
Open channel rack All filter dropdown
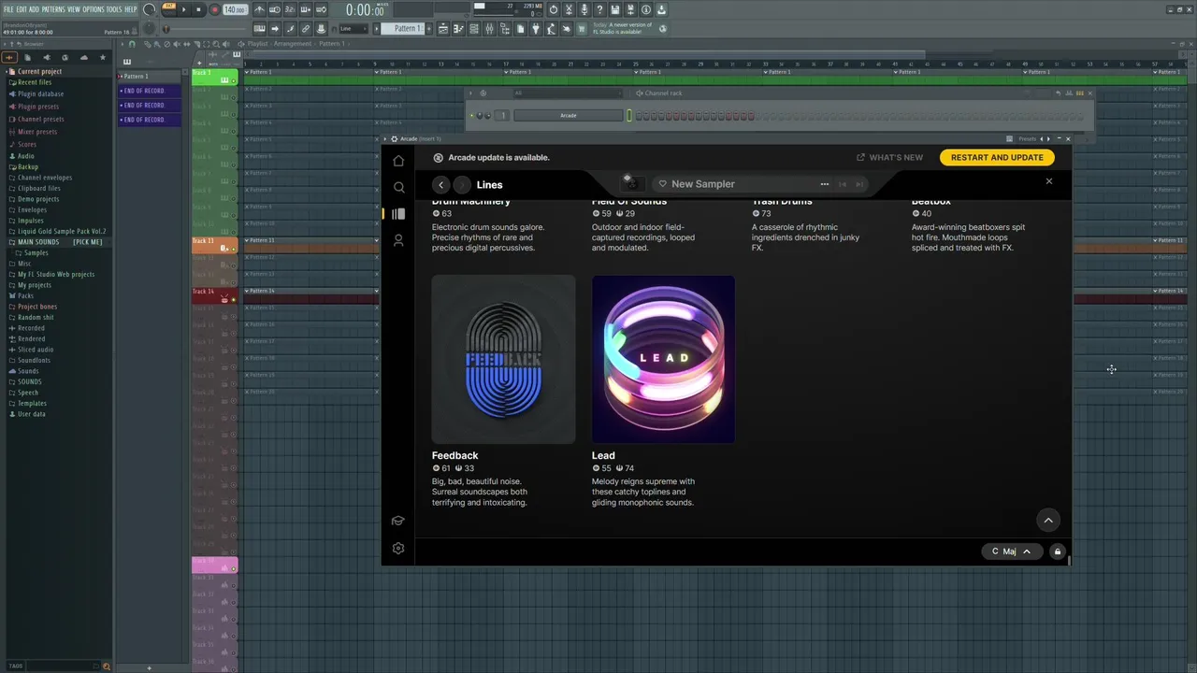tap(566, 93)
